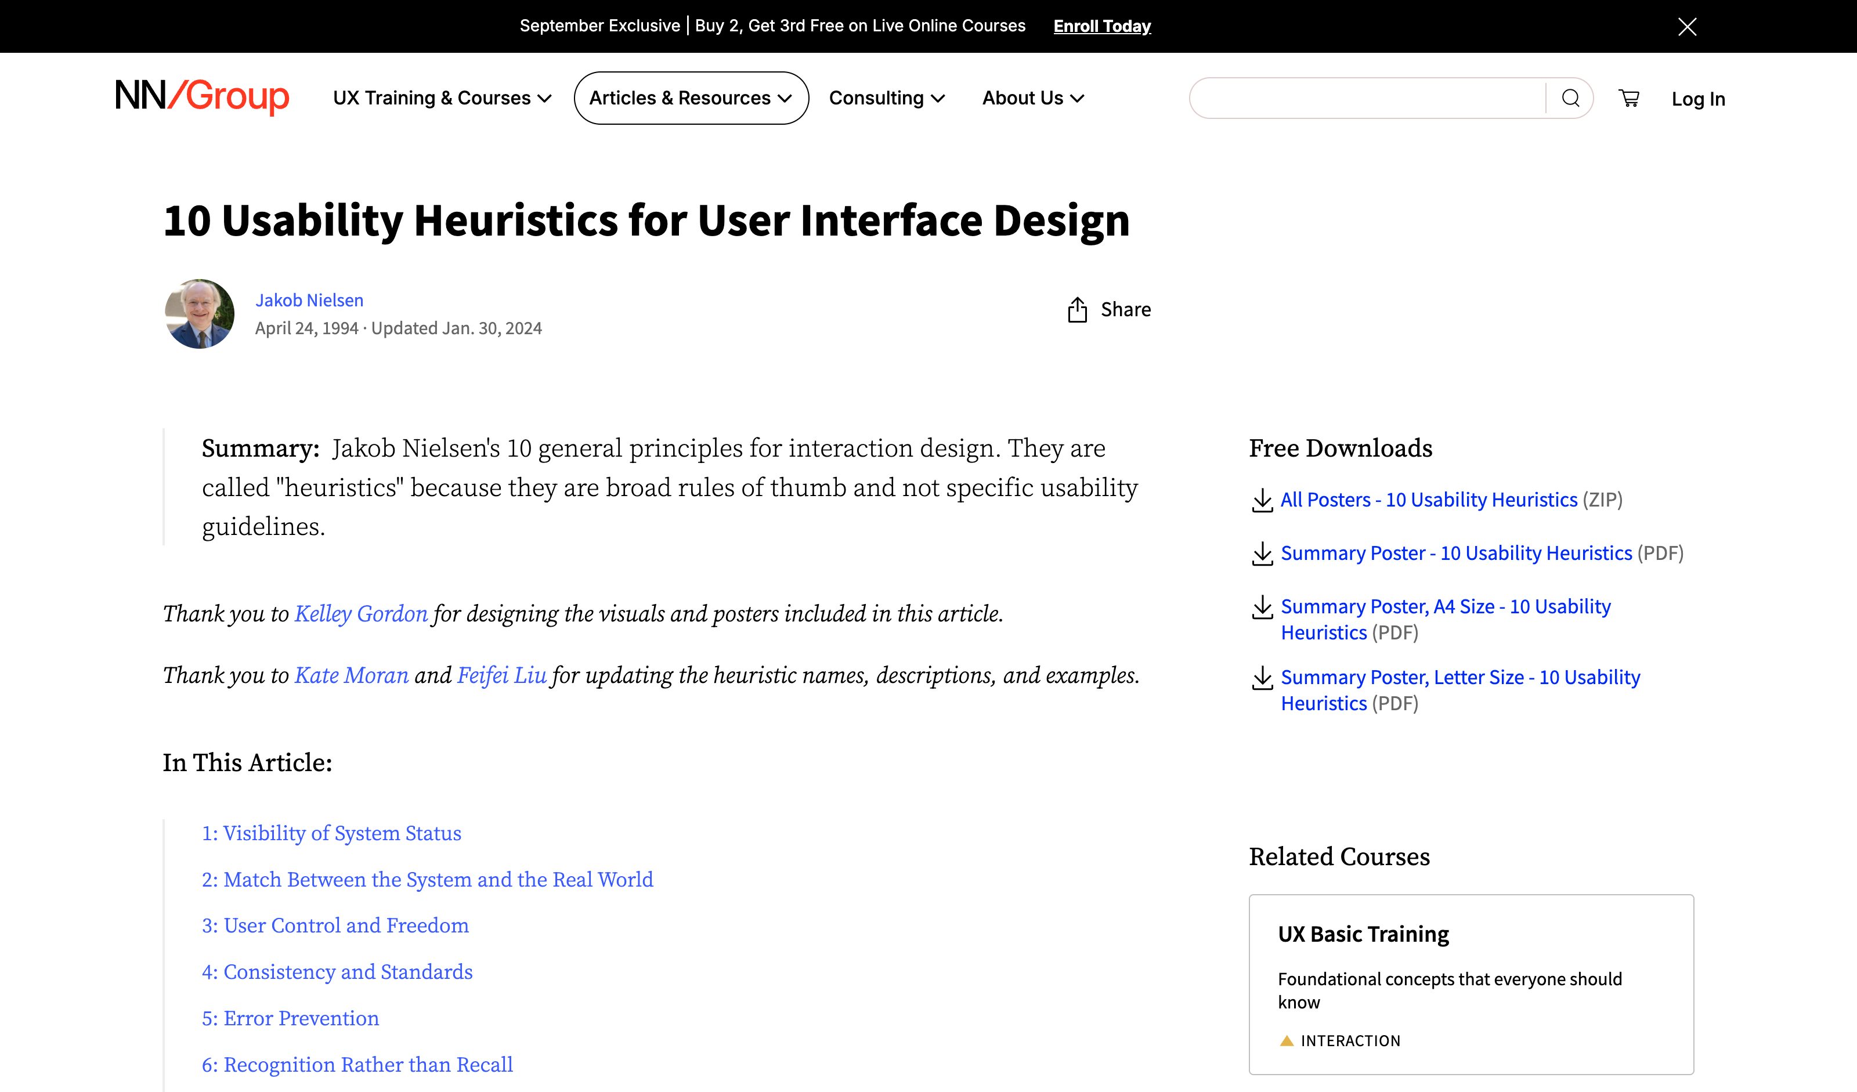Screen dimensions: 1857x1092
Task: Click the download icon beside A4 Size poster
Action: pyautogui.click(x=1262, y=607)
